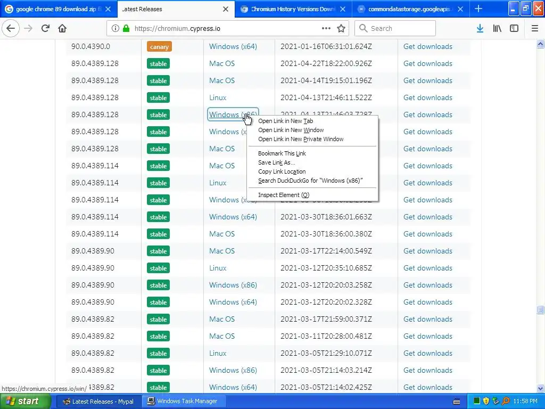Click stable badge in 2021-04-22T18:22:00.926Z row
This screenshot has width=545, height=409.
tap(158, 64)
